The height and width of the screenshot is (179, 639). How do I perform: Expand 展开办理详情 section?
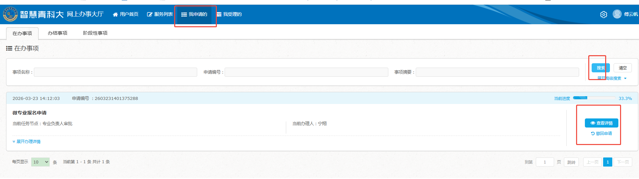click(27, 142)
